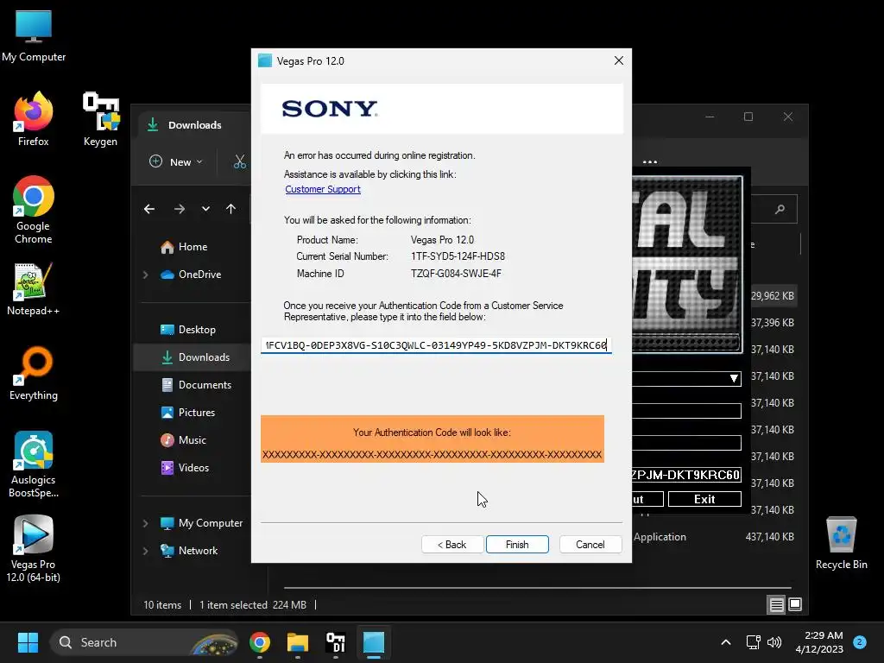This screenshot has width=884, height=663.
Task: Switch to keygen app in taskbar
Action: 336,642
